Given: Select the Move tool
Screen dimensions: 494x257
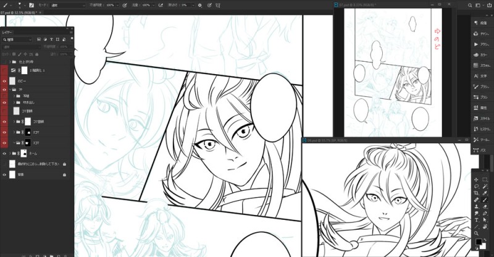Looking at the screenshot, I should 476,180.
